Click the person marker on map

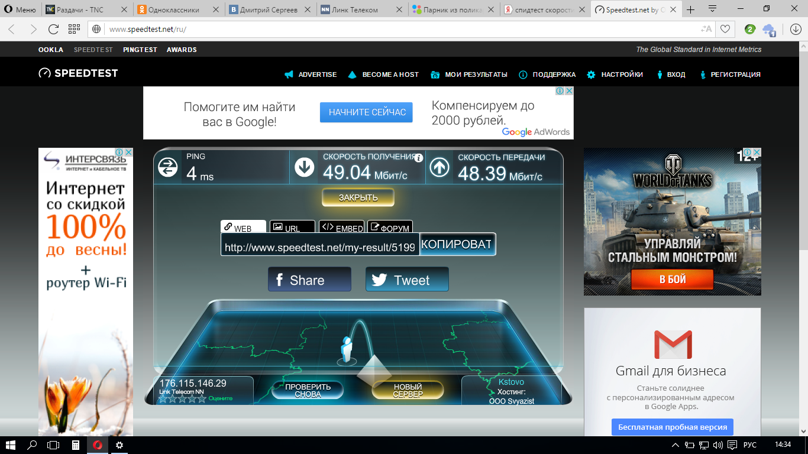(x=346, y=349)
